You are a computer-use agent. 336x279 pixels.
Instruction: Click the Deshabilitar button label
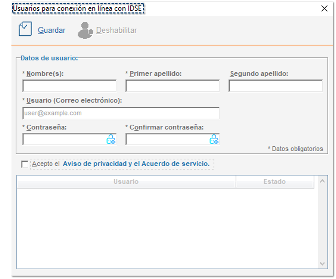click(x=116, y=30)
